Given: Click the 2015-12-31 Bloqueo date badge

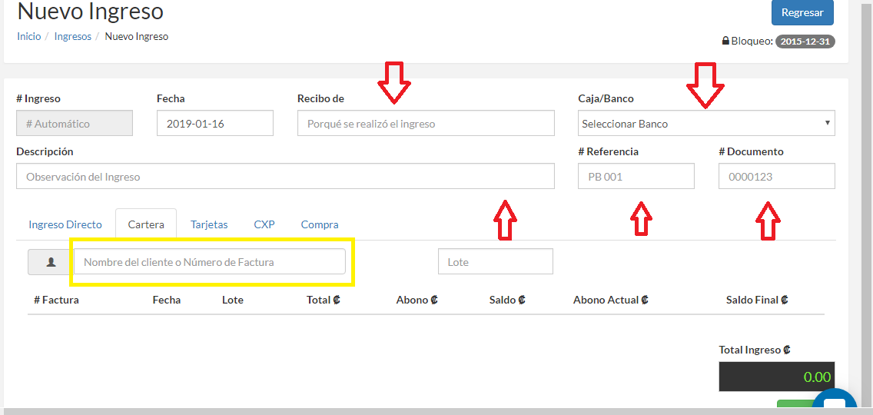Looking at the screenshot, I should [x=805, y=41].
